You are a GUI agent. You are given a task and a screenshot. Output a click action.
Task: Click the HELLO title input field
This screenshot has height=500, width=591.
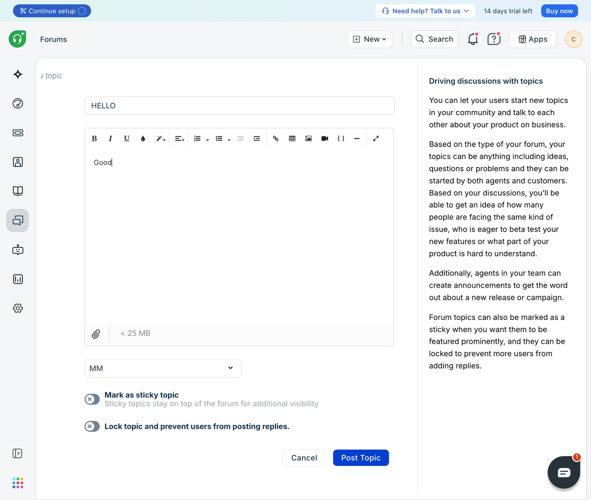click(239, 106)
